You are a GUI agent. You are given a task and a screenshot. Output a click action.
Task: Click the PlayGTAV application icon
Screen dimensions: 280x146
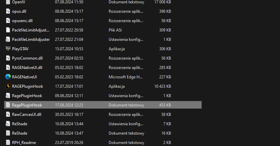pyautogui.click(x=8, y=49)
